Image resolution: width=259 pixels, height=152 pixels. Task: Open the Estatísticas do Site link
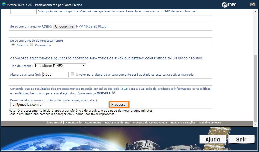point(117,122)
